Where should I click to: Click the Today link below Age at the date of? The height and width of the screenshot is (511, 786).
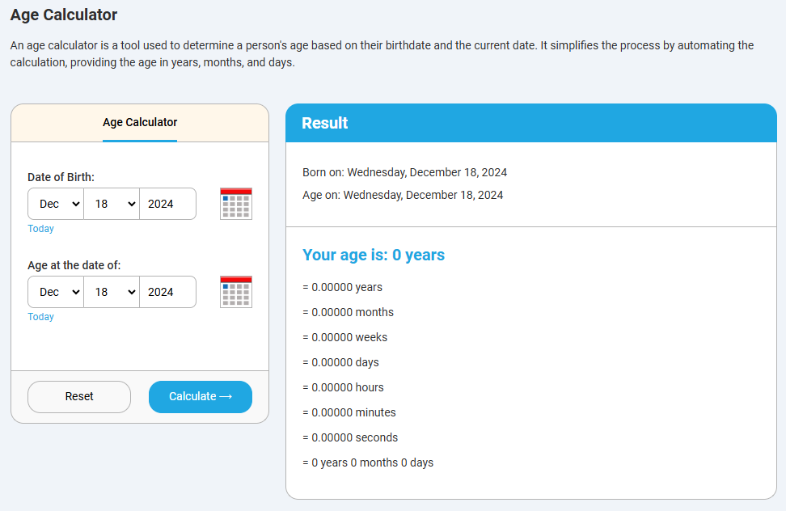(x=40, y=317)
